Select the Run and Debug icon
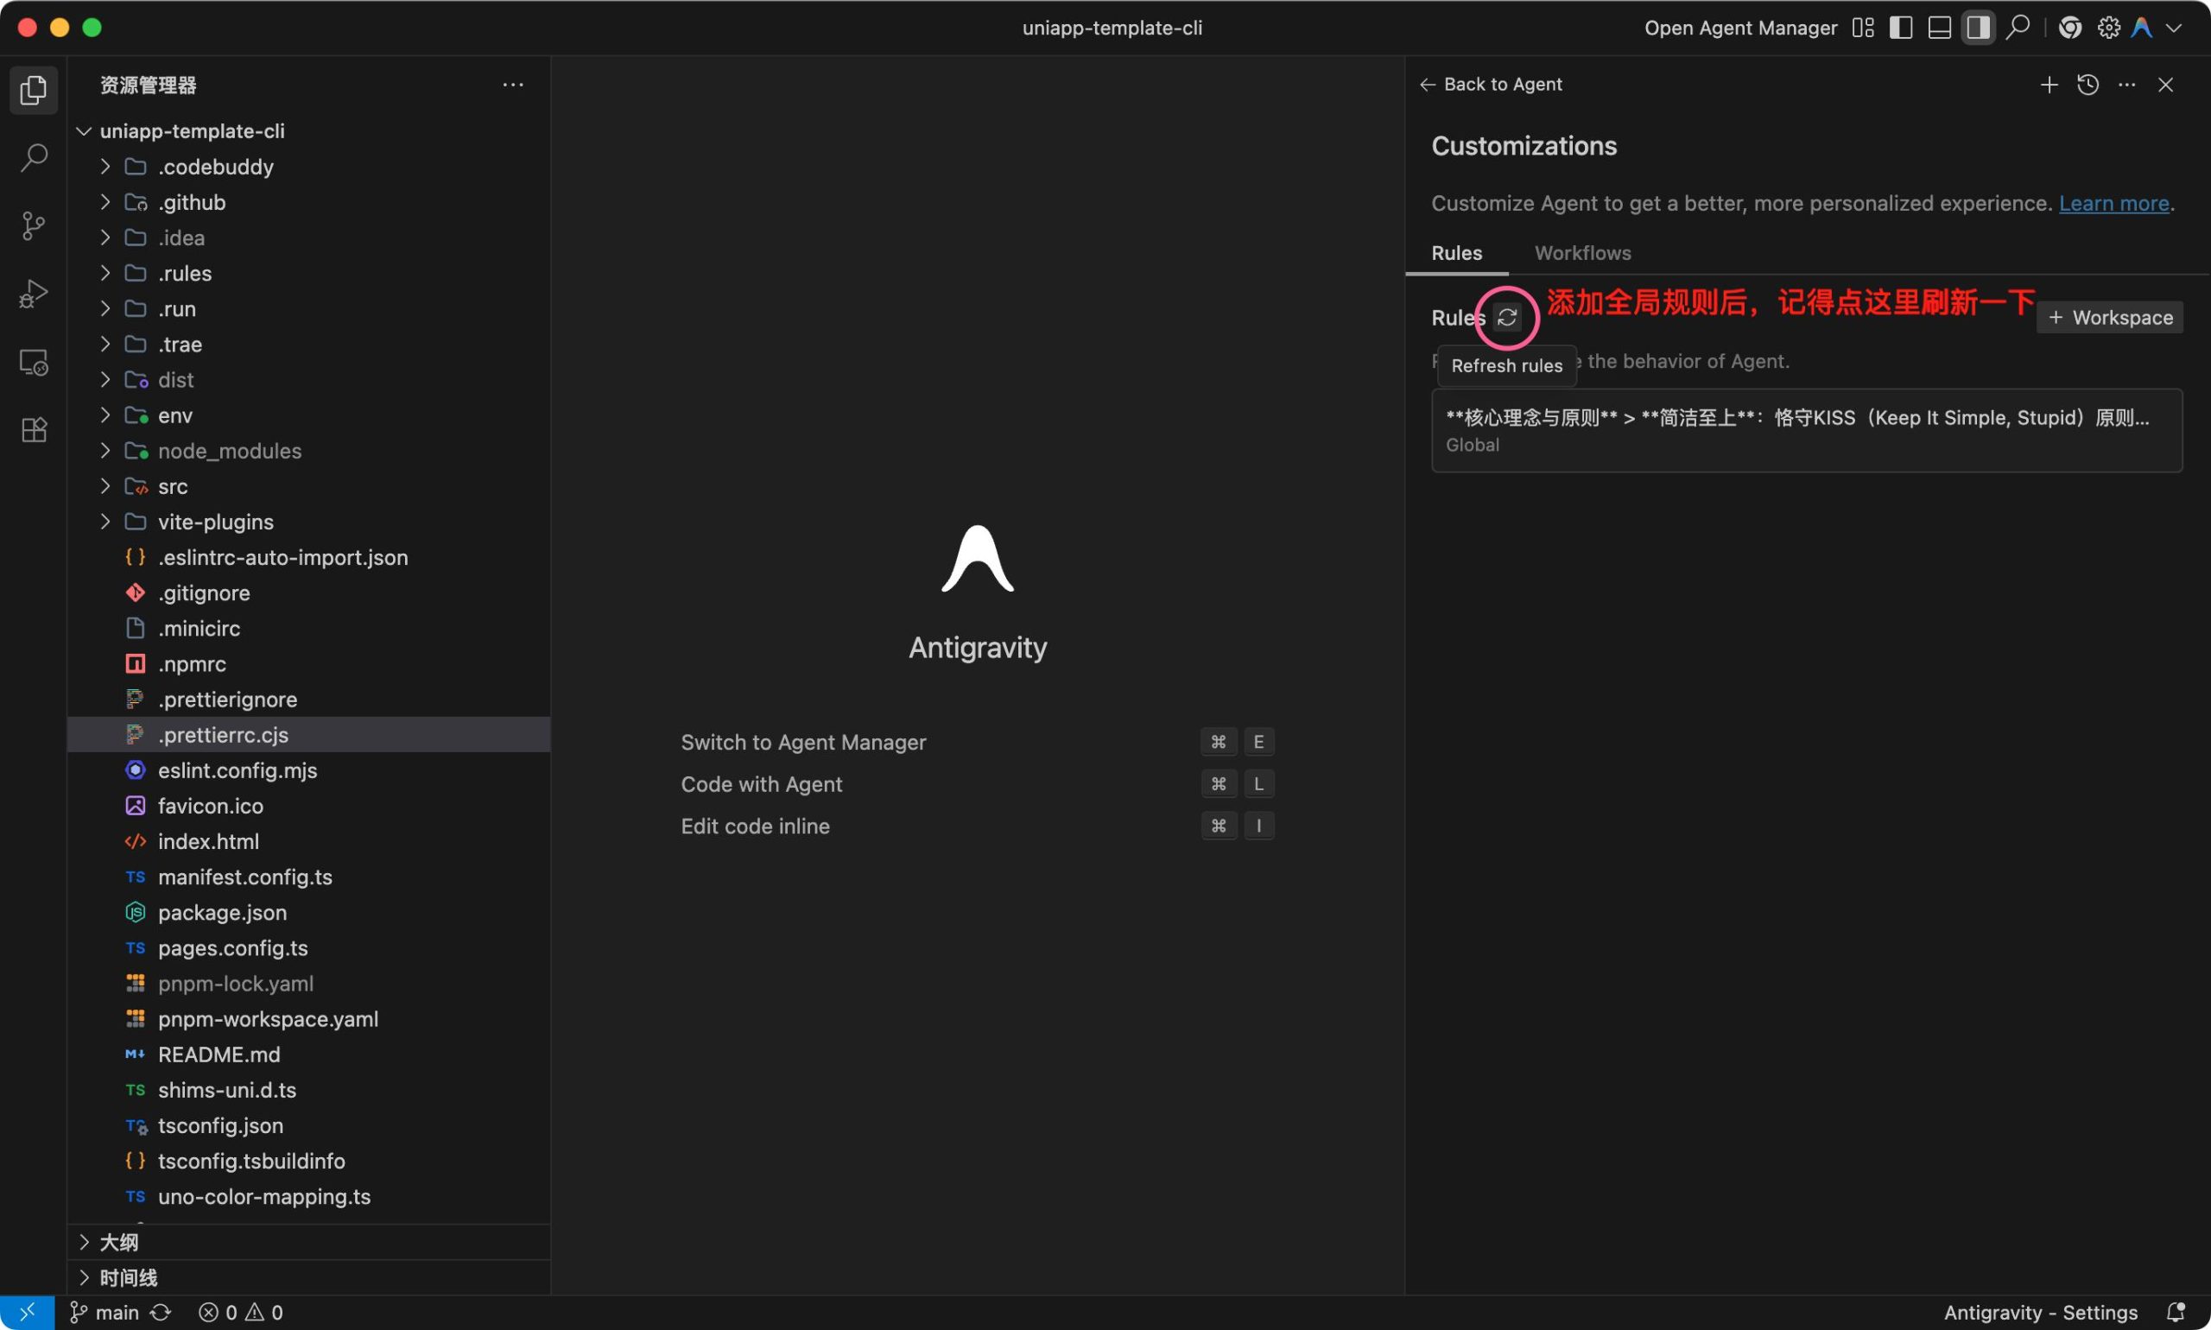The image size is (2211, 1330). (33, 293)
